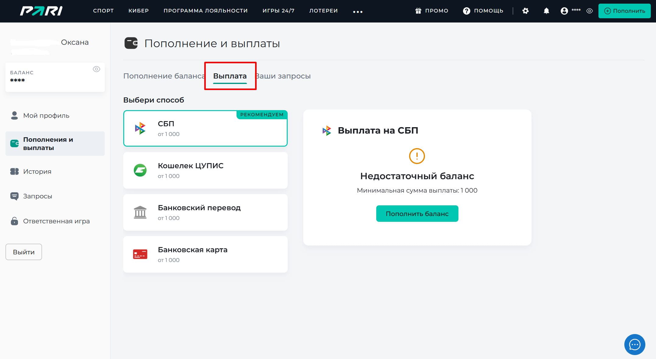Open Спорт menu item

103,11
